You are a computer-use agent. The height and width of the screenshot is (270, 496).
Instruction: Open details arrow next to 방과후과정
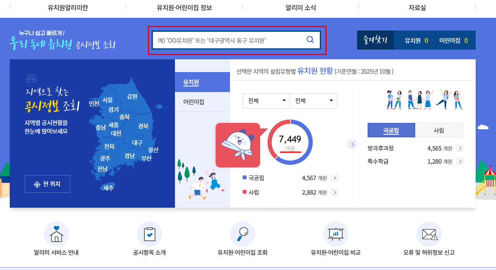[460, 148]
